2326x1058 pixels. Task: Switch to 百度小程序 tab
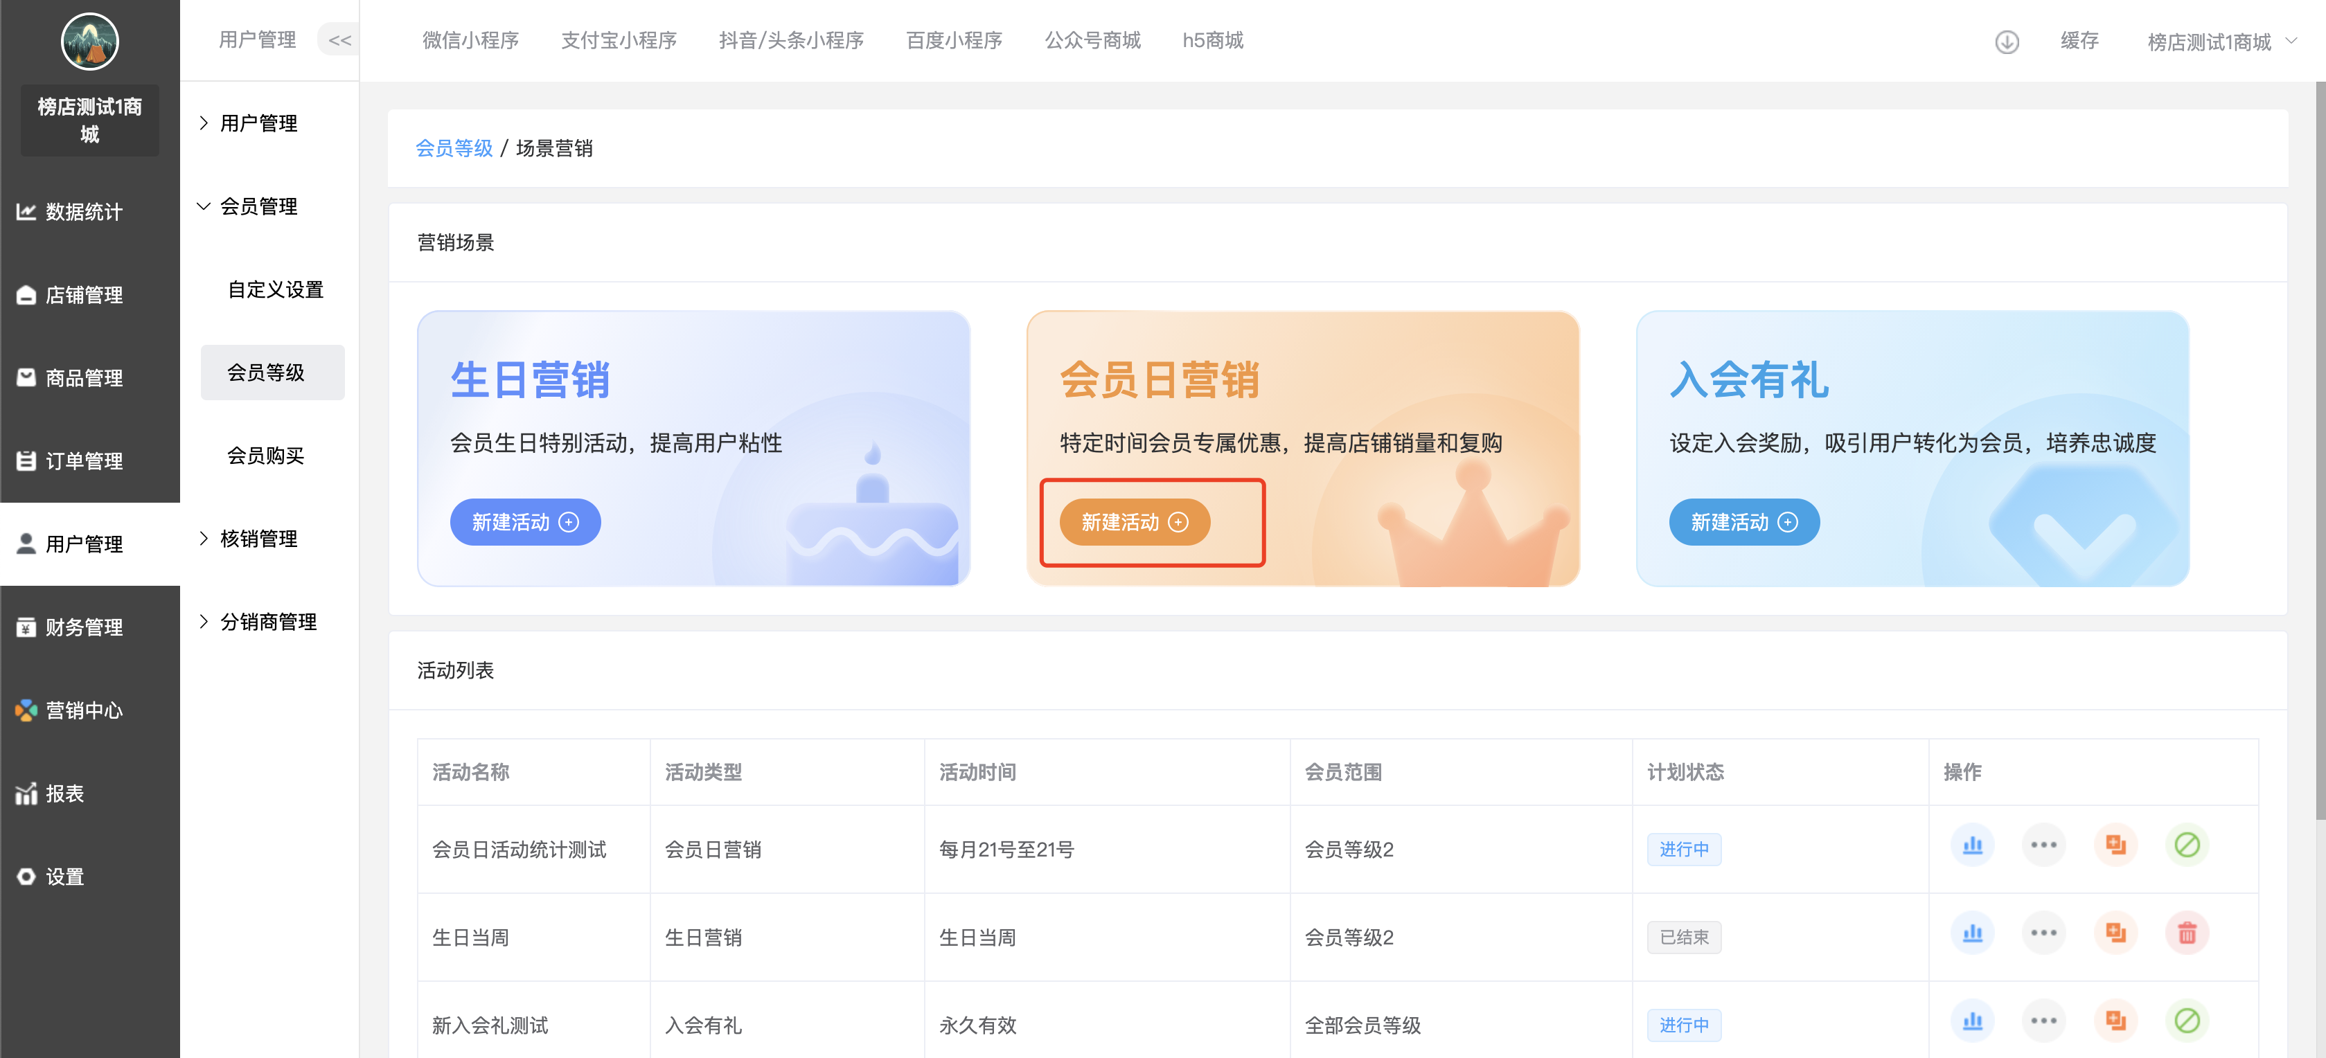pyautogui.click(x=954, y=39)
